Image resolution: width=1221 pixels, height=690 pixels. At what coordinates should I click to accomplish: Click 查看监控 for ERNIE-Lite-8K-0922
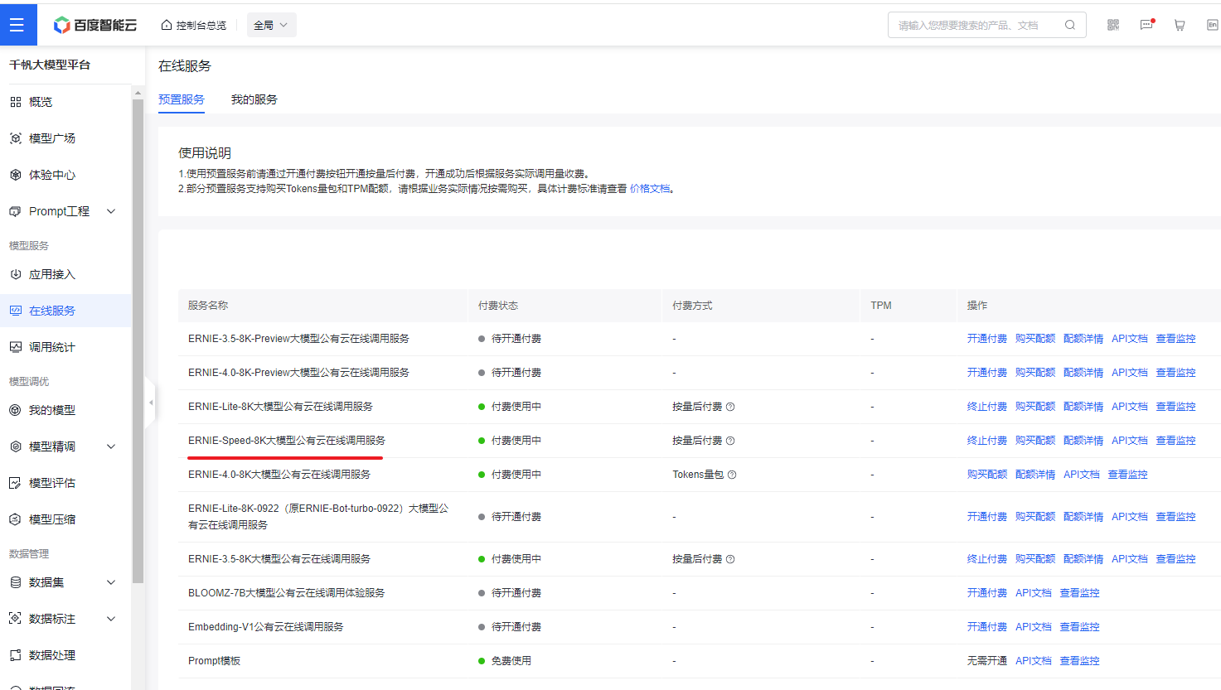click(1176, 517)
